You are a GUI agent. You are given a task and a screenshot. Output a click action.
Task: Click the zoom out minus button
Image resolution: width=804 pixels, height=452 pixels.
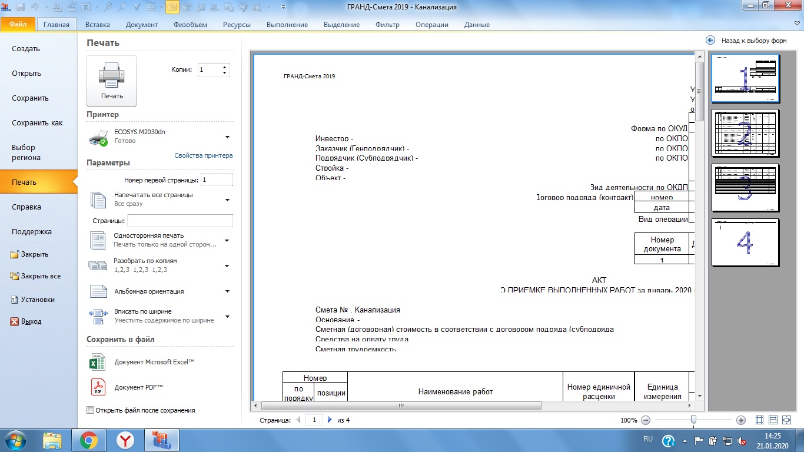click(646, 420)
